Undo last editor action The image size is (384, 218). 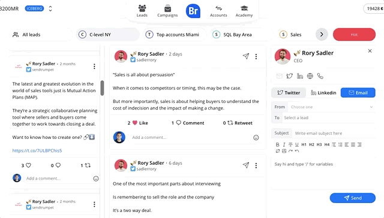[297, 151]
